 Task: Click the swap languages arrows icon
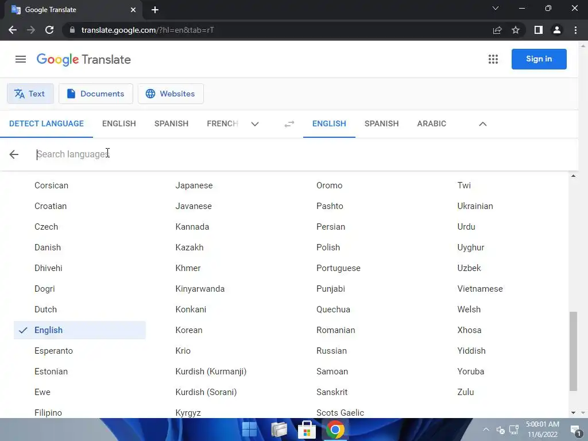pos(289,124)
